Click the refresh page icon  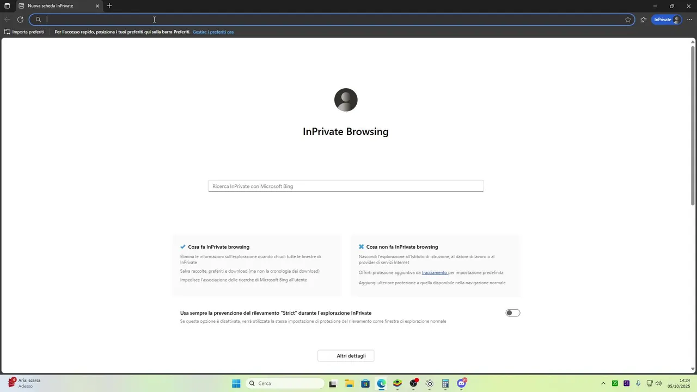pos(20,20)
